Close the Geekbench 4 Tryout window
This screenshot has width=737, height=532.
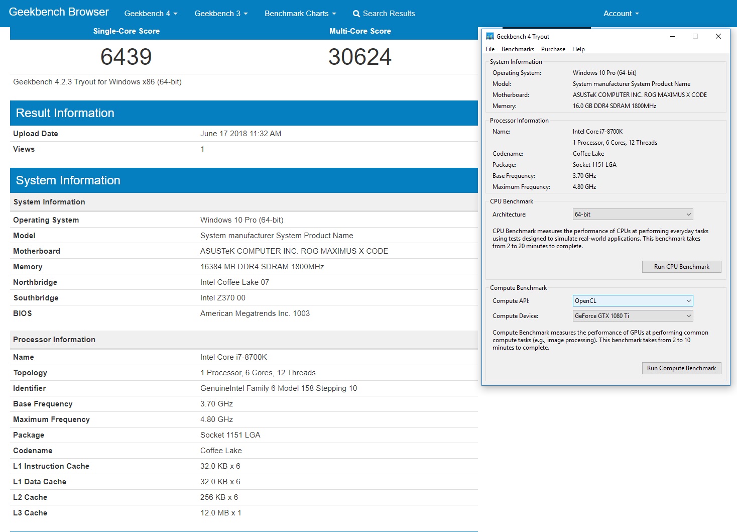(x=718, y=36)
